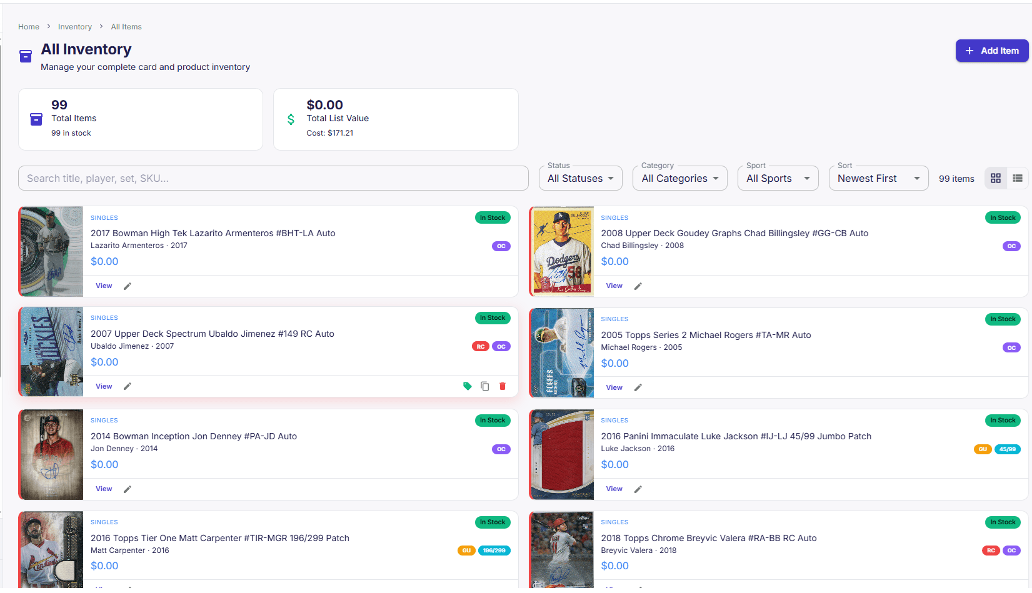
Task: Open Chad Billingsley Dodgers card thumbnail
Action: point(562,251)
